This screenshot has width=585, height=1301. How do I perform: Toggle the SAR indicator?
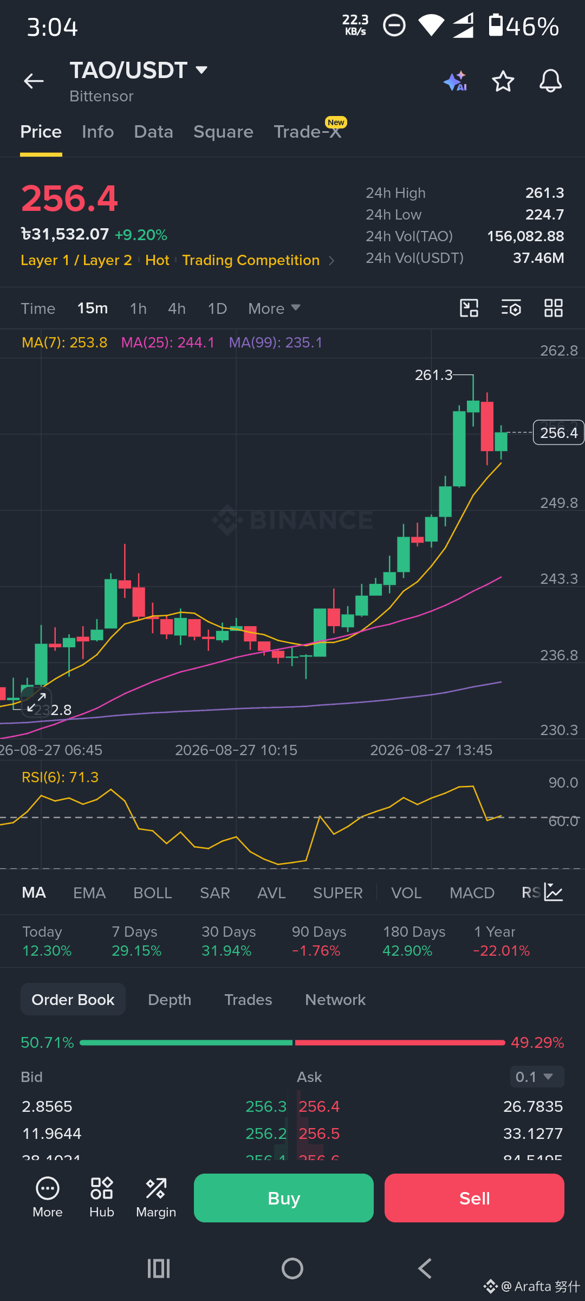pos(215,893)
